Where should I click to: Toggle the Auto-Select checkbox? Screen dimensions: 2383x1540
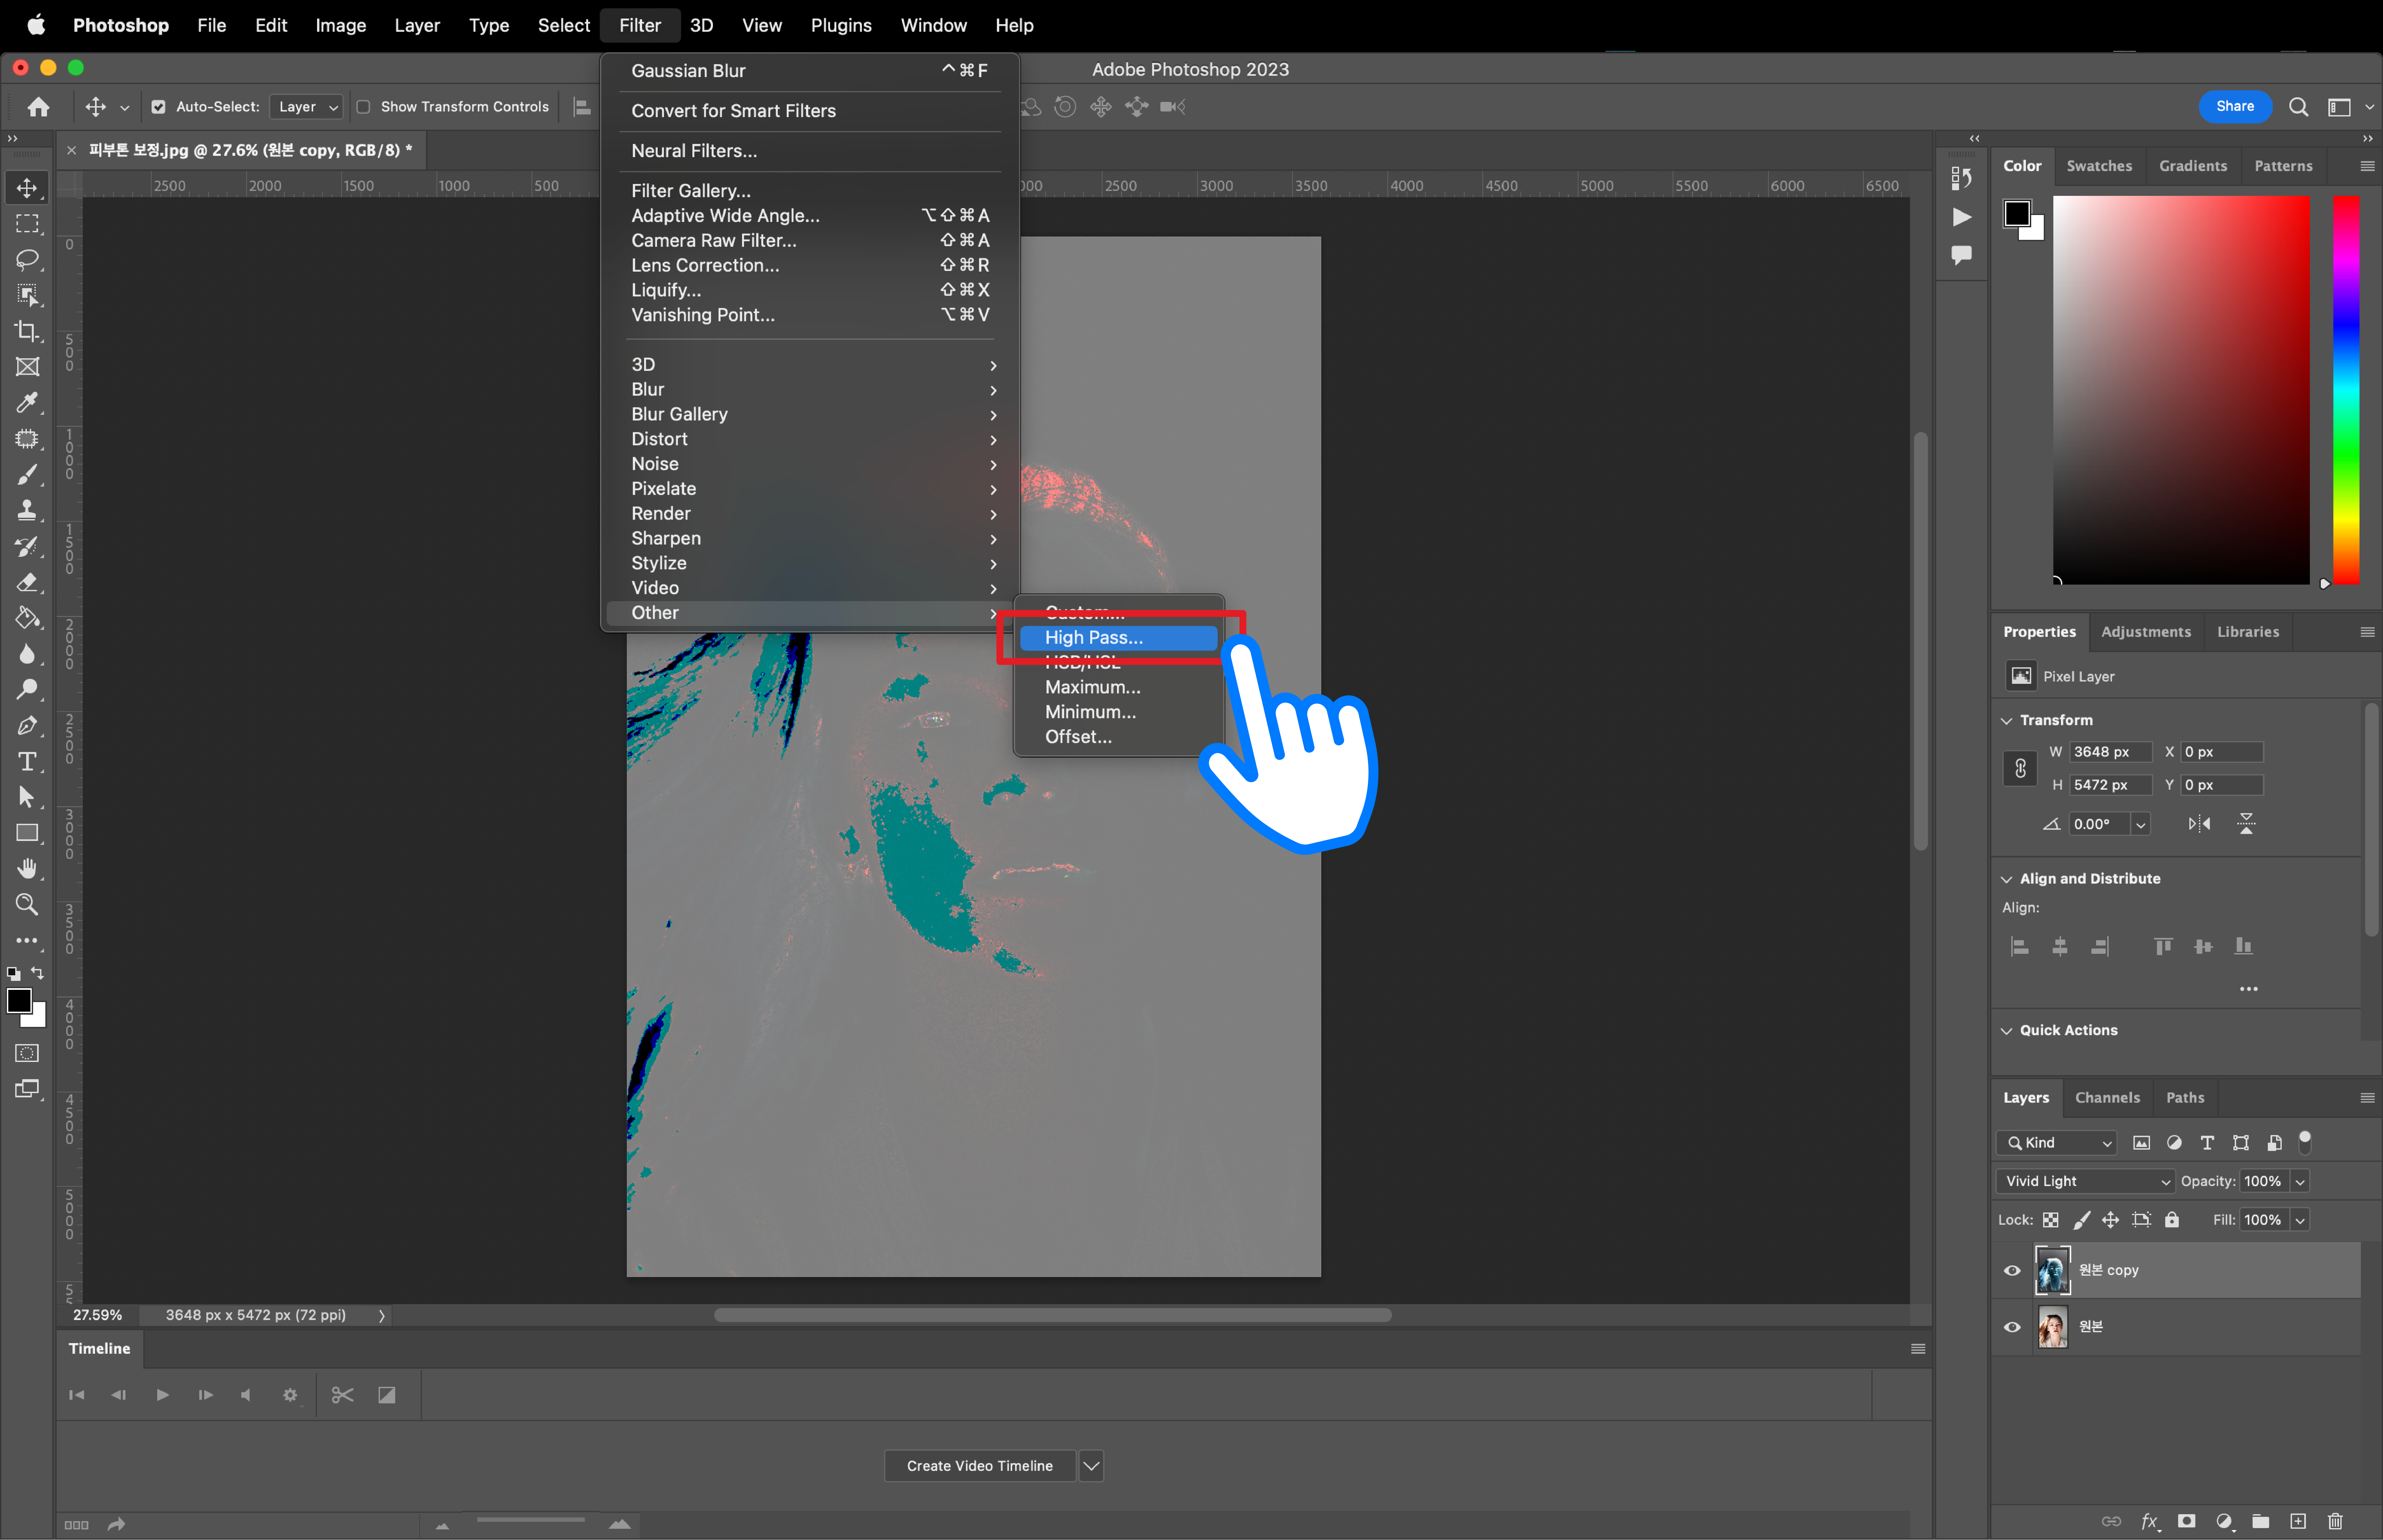[158, 107]
